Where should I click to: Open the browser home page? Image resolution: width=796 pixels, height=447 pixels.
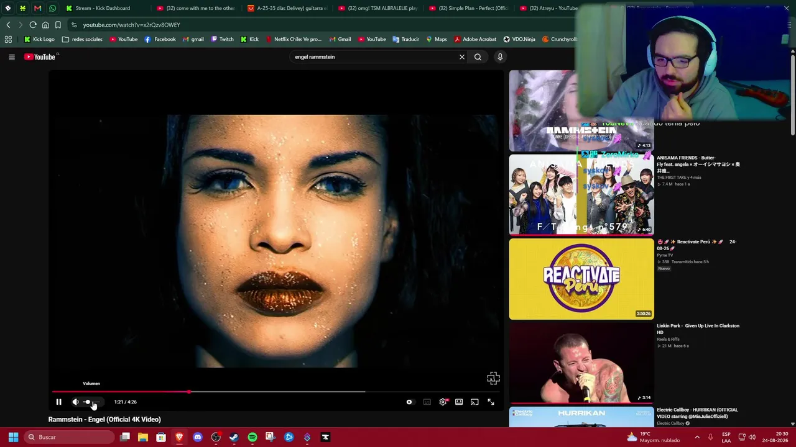pyautogui.click(x=45, y=25)
